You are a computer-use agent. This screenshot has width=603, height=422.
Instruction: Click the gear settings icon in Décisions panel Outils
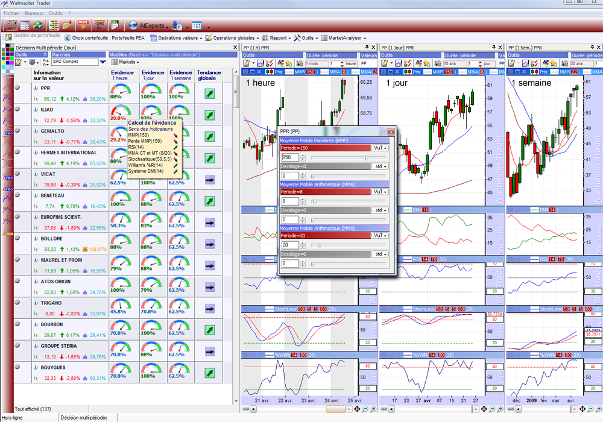click(33, 62)
